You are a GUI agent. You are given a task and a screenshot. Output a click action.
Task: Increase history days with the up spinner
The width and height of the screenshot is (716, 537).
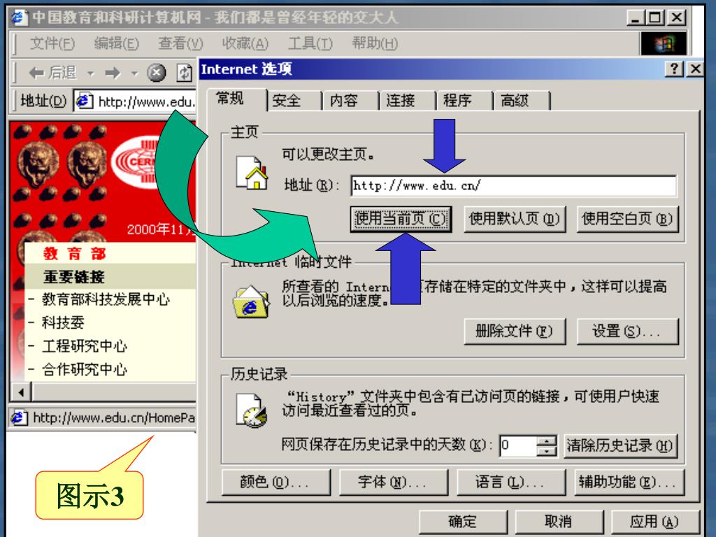coord(547,441)
